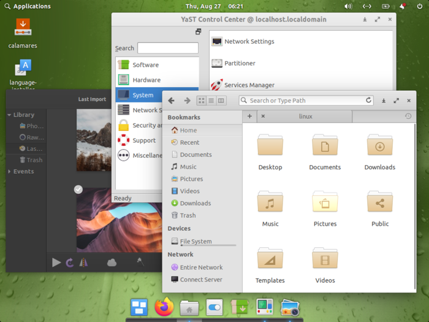
Task: Click the rotate icon in photo toolbar
Action: [x=69, y=263]
